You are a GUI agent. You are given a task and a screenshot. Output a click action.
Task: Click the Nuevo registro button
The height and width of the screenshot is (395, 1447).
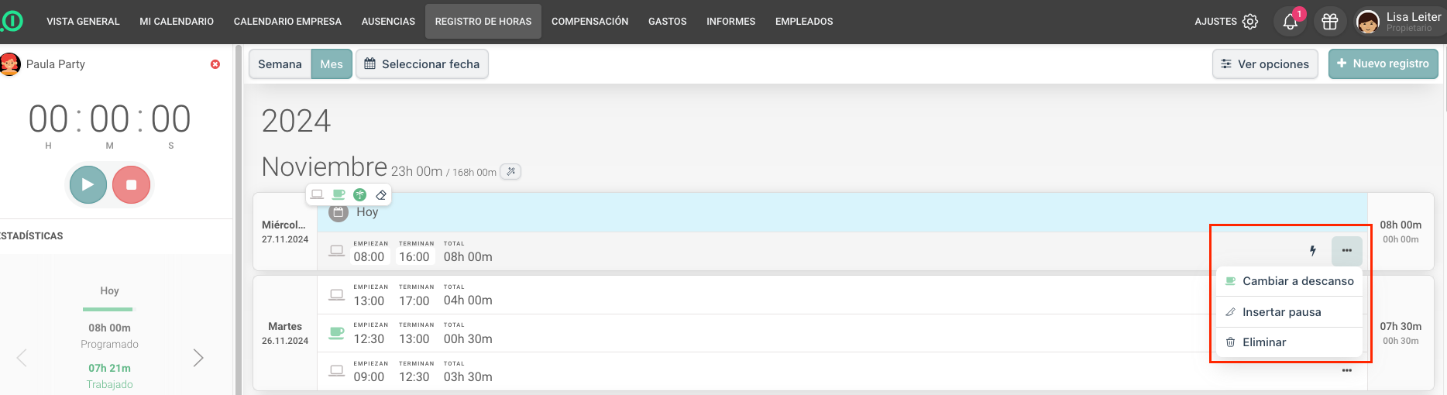pos(1383,64)
